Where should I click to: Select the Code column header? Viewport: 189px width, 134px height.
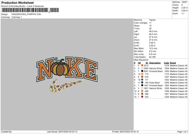(x=166, y=63)
